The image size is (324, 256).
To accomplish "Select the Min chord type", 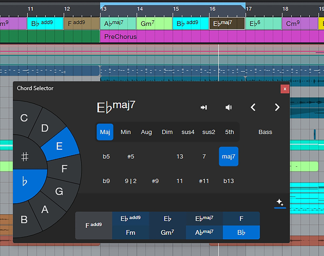I will tap(126, 132).
